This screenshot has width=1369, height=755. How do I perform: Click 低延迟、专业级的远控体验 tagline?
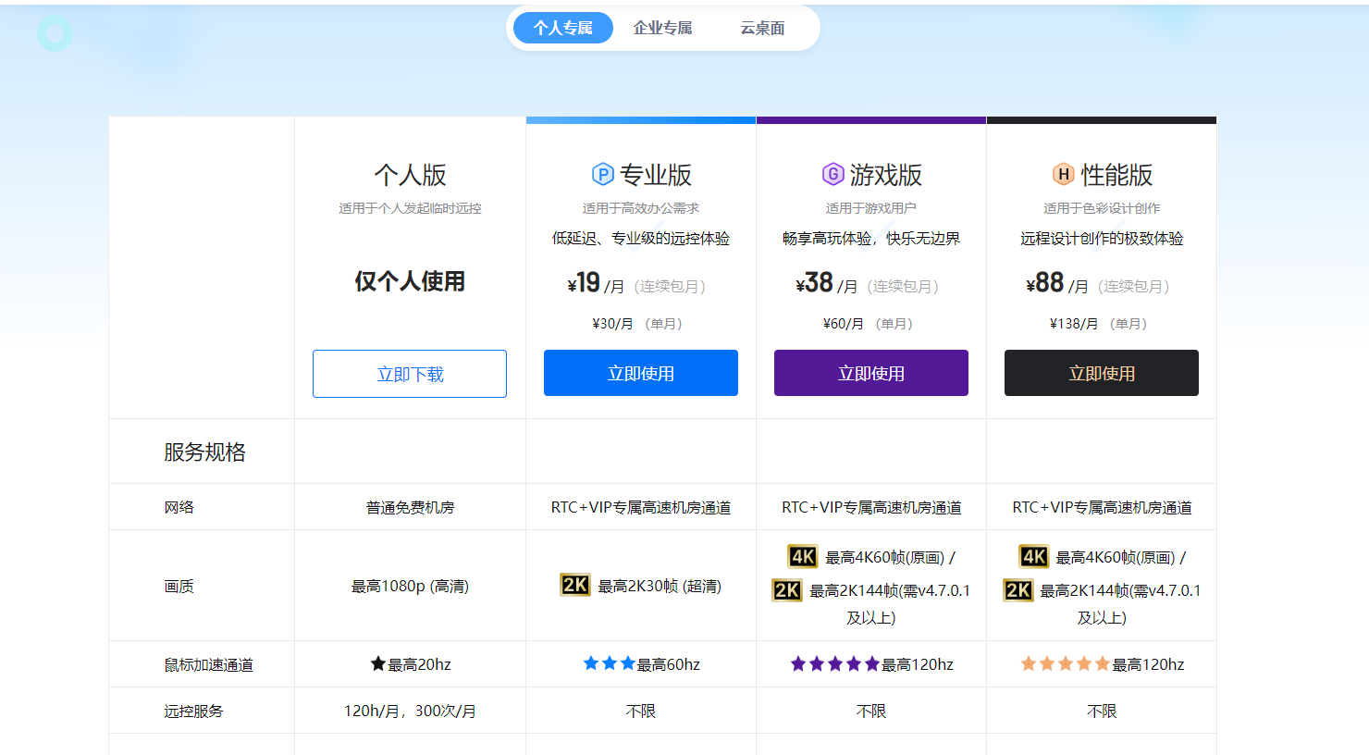[641, 238]
